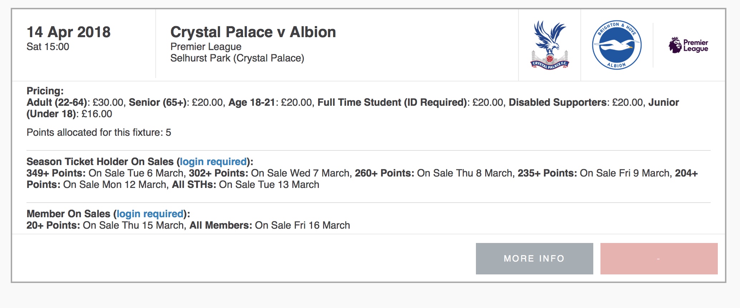Click Selhurst Park (Crystal Palace) venue text

click(x=237, y=58)
